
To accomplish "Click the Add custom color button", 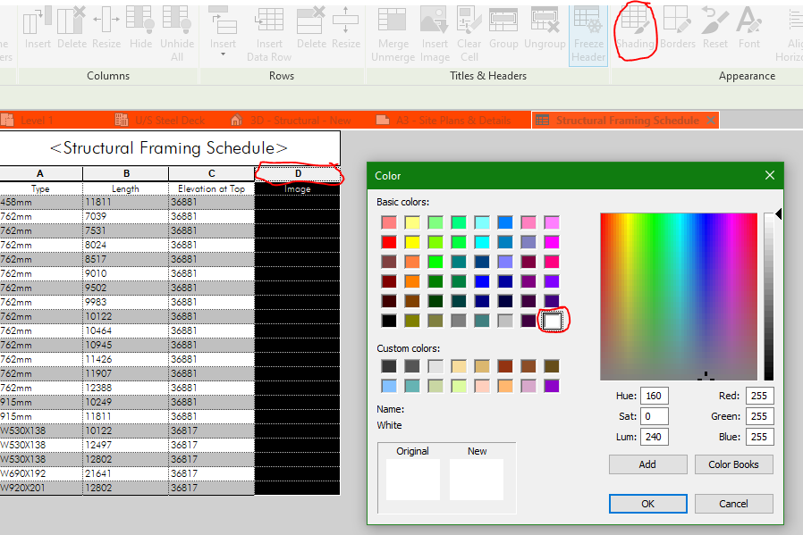I will click(x=647, y=464).
